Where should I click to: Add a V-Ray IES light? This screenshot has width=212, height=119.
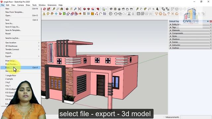point(169,14)
